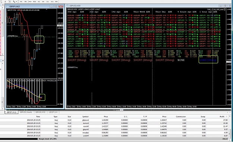Switch chart to H1 timeframe
Screen dimensions: 233x142
[x=39, y=1]
